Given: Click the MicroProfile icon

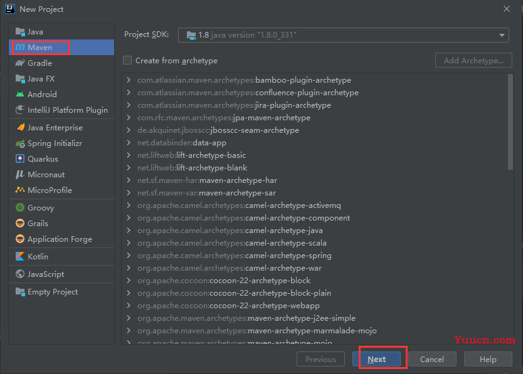Looking at the screenshot, I should (x=20, y=190).
